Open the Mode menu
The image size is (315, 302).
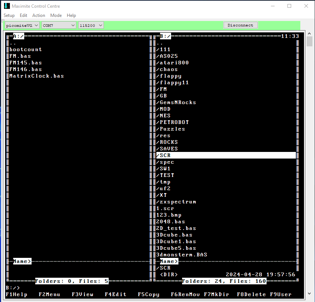pos(56,15)
